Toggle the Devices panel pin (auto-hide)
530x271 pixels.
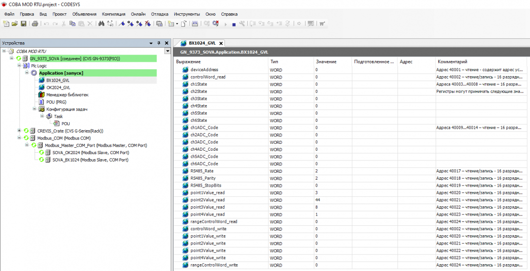pyautogui.click(x=159, y=43)
